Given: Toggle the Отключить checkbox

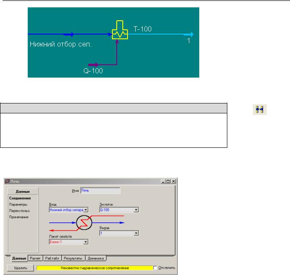Looking at the screenshot, I should [155, 268].
